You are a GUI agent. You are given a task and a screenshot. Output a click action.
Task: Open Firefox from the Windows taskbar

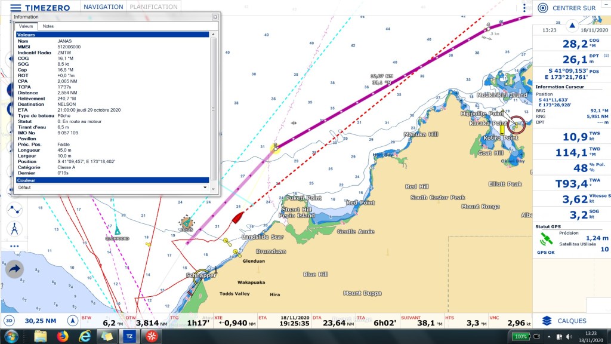(x=63, y=336)
